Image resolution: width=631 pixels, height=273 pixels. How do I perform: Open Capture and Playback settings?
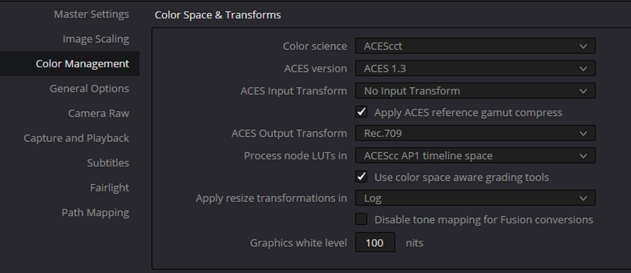pyautogui.click(x=76, y=138)
